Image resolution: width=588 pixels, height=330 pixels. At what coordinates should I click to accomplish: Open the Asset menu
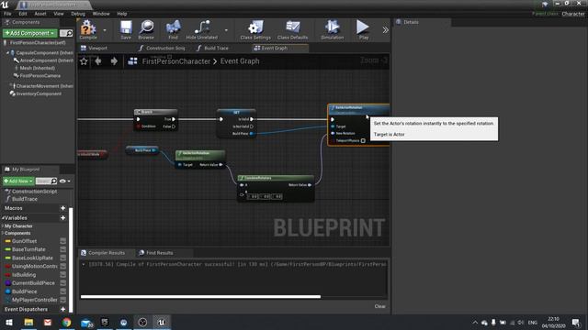click(x=40, y=14)
